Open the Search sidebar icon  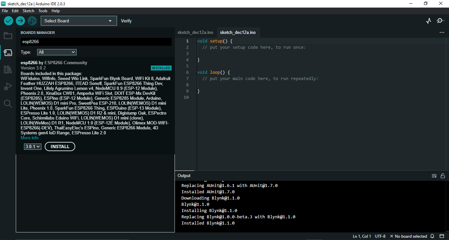coord(8,104)
